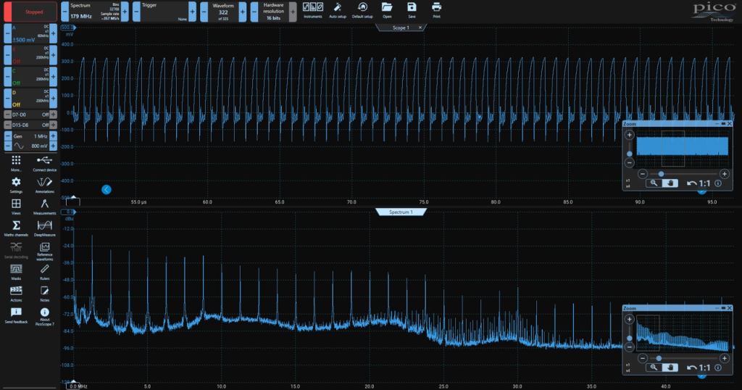Show info in Scope Zoom panel
This screenshot has width=742, height=390.
pyautogui.click(x=718, y=183)
